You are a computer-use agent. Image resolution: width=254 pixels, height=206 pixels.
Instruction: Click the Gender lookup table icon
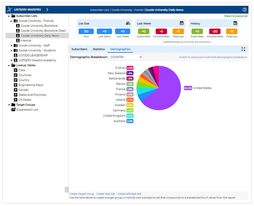pyautogui.click(x=15, y=90)
